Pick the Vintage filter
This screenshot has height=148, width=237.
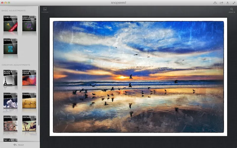coord(29,124)
